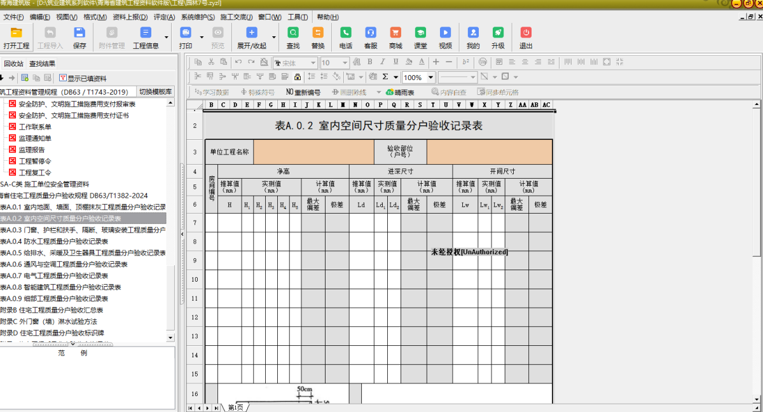Image resolution: width=763 pixels, height=412 pixels.
Task: Click the 单位工程名称 orange input cell
Action: tap(313, 152)
